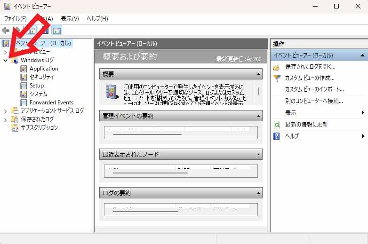Click the サブスクリプション icon
Screen dimensions: 368x244
[15, 128]
